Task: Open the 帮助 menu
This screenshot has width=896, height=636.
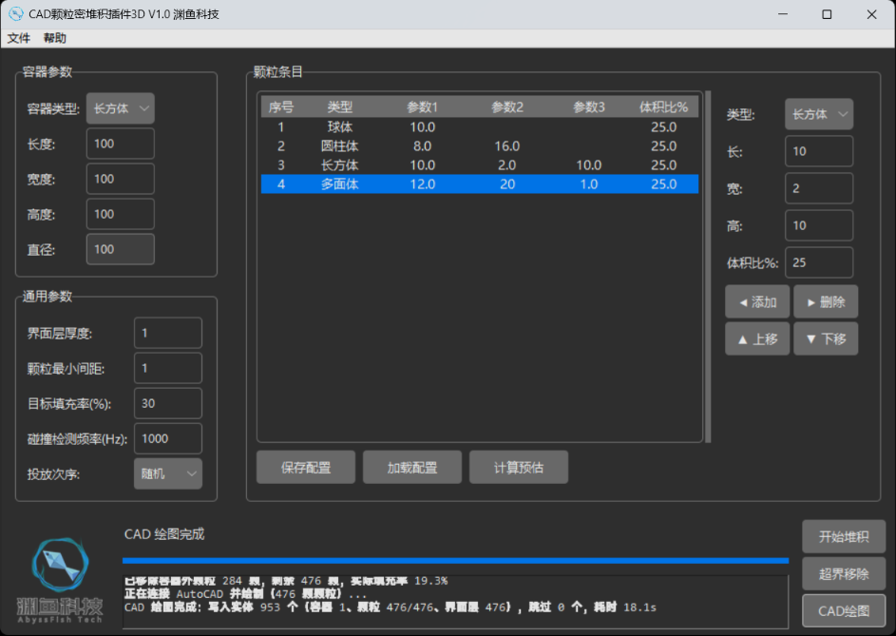Action: 55,38
